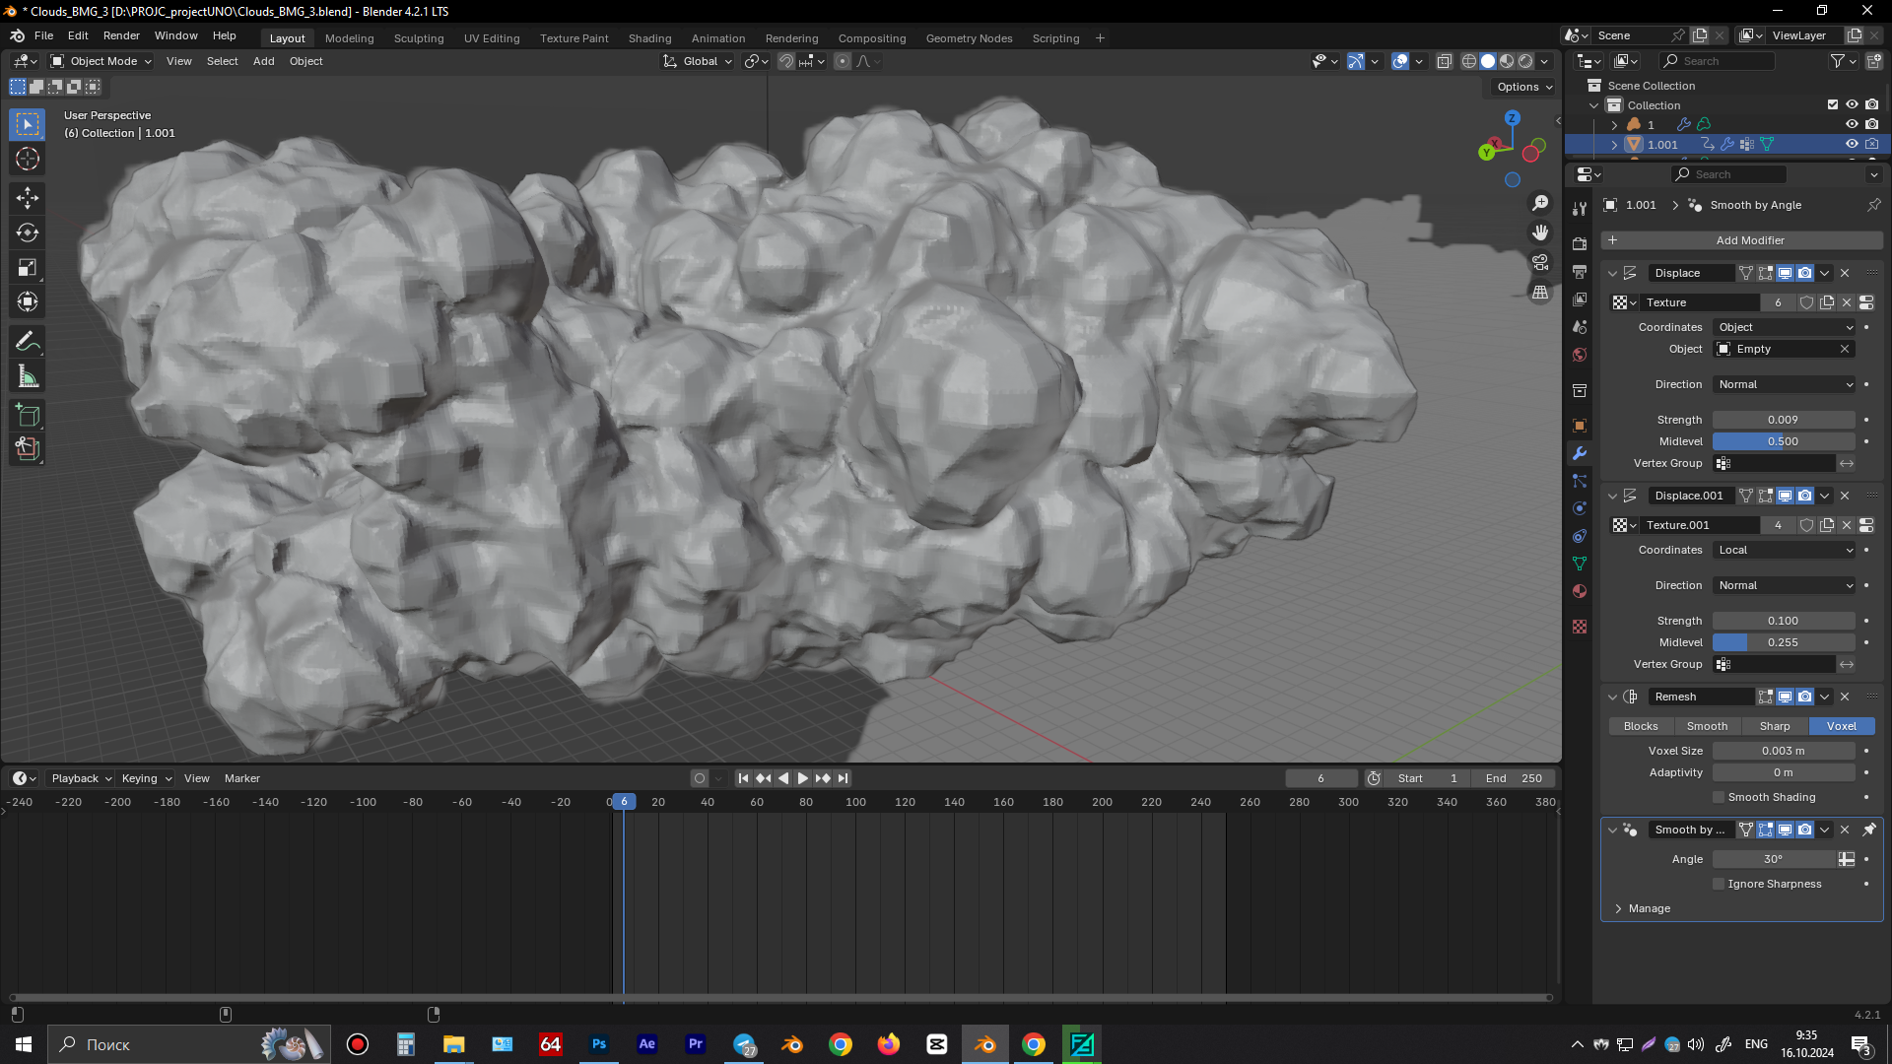Viewport: 1892px width, 1064px height.
Task: Open Global transform orientation dropdown
Action: point(698,61)
